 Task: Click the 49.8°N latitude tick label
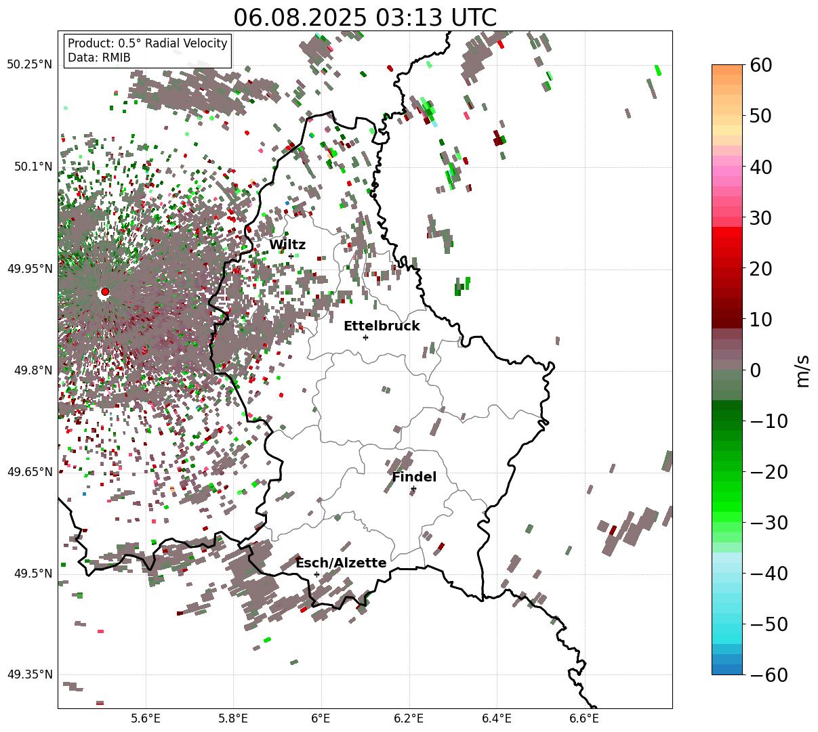(x=33, y=370)
